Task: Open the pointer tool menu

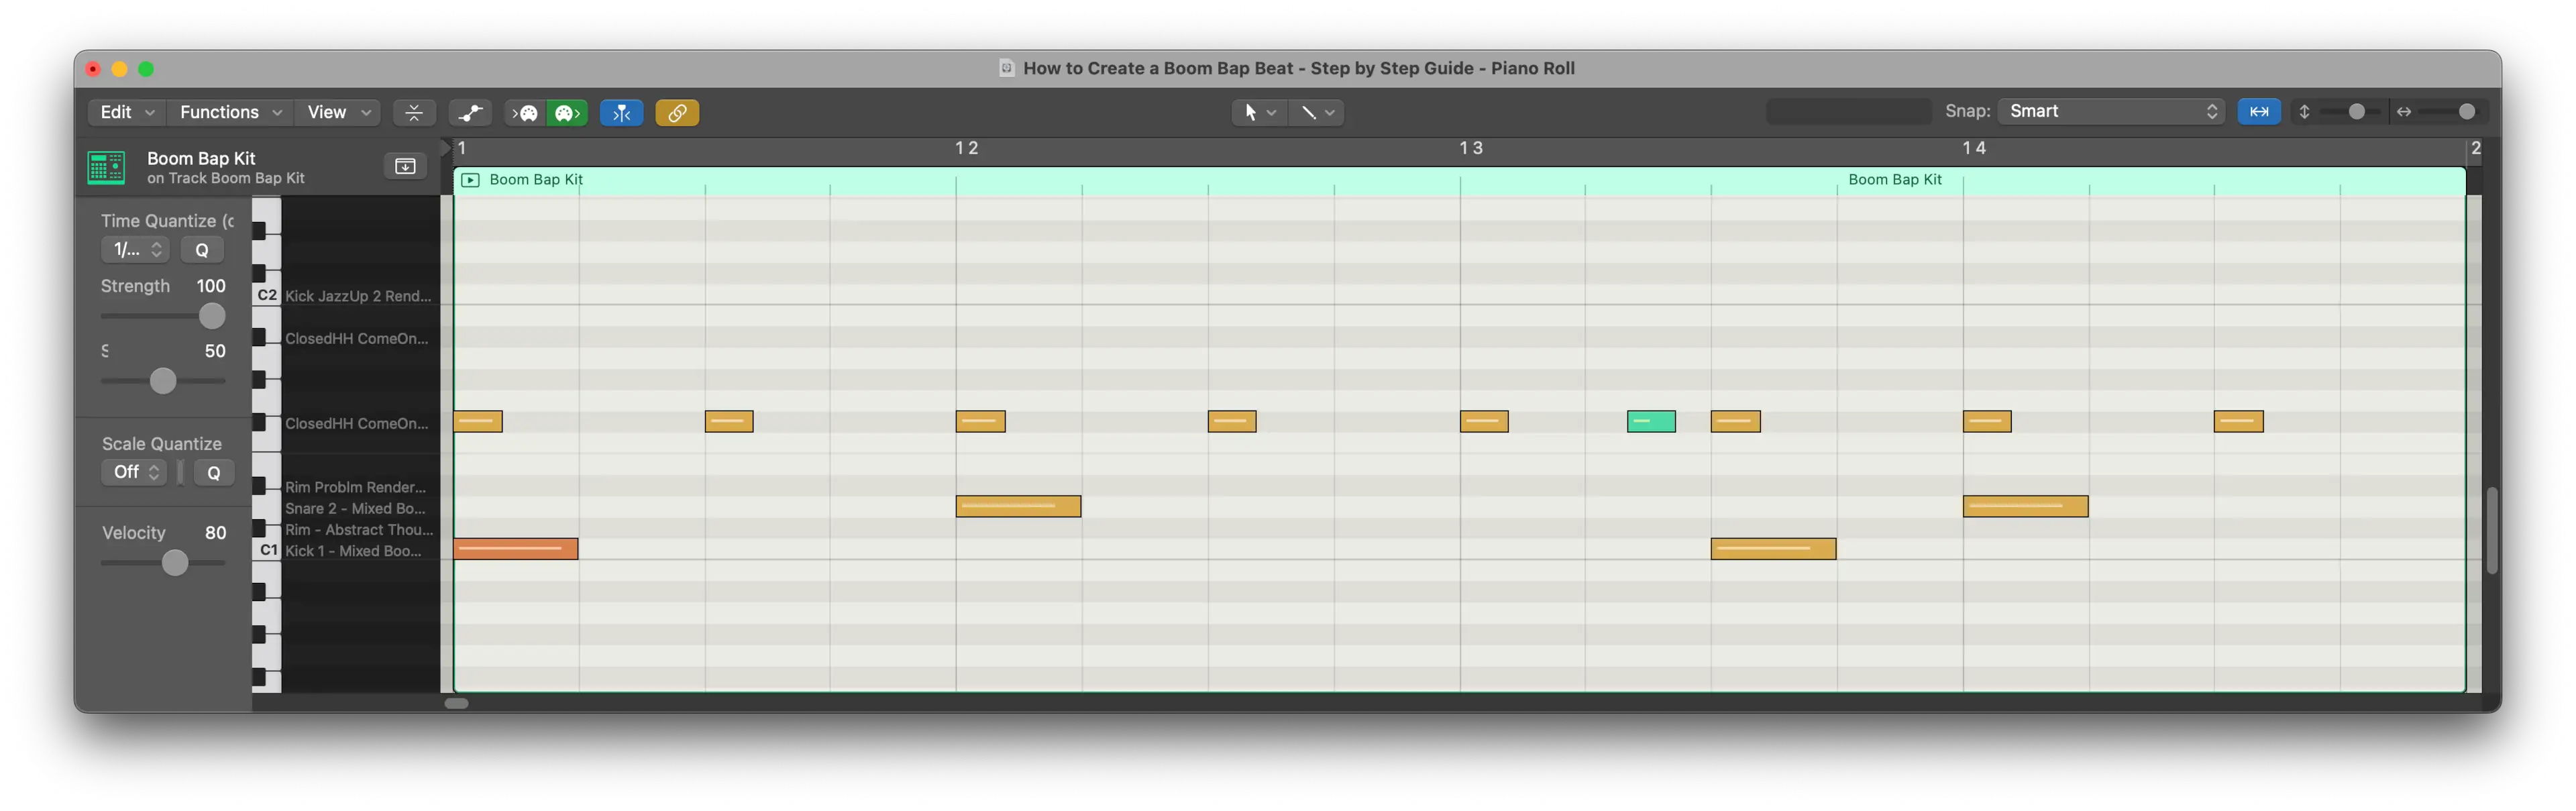Action: tap(1258, 113)
